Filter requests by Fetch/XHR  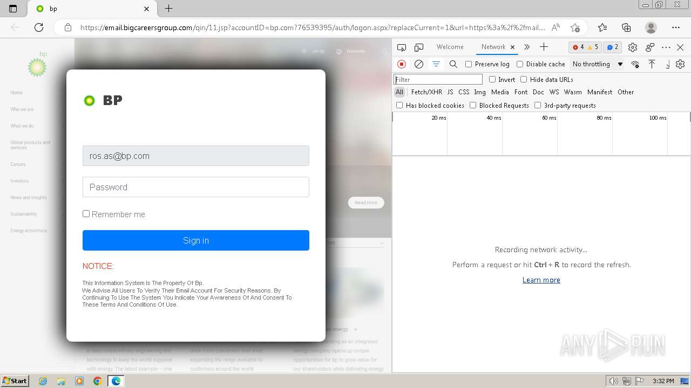click(x=426, y=92)
